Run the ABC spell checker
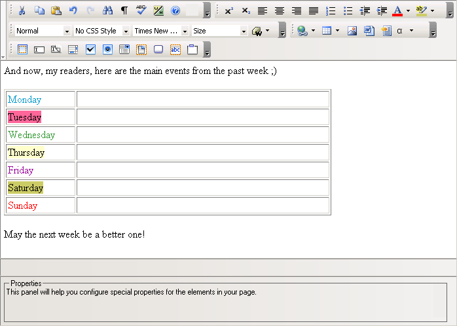Image resolution: width=457 pixels, height=326 pixels. click(141, 10)
